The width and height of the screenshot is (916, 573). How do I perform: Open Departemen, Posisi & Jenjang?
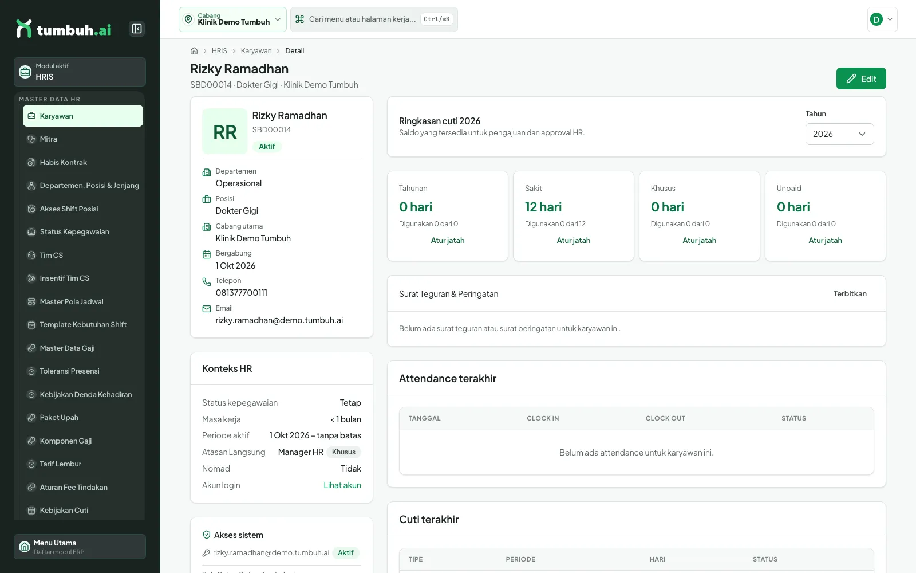(x=83, y=186)
